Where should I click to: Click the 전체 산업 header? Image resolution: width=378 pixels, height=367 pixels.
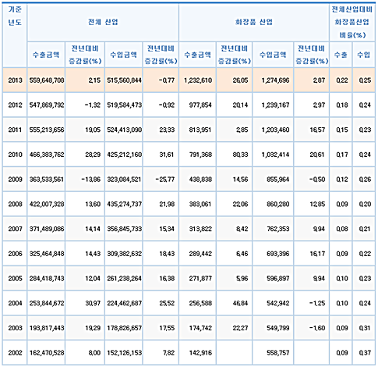103,22
